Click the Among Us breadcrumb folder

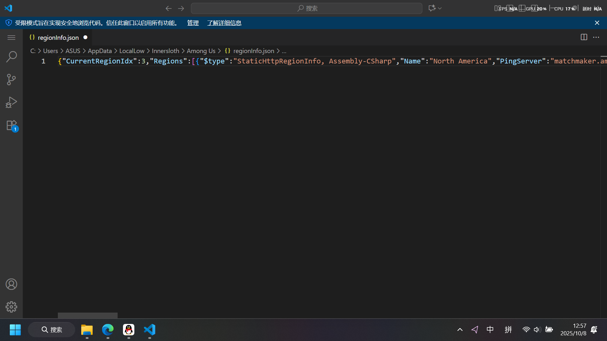click(x=201, y=51)
